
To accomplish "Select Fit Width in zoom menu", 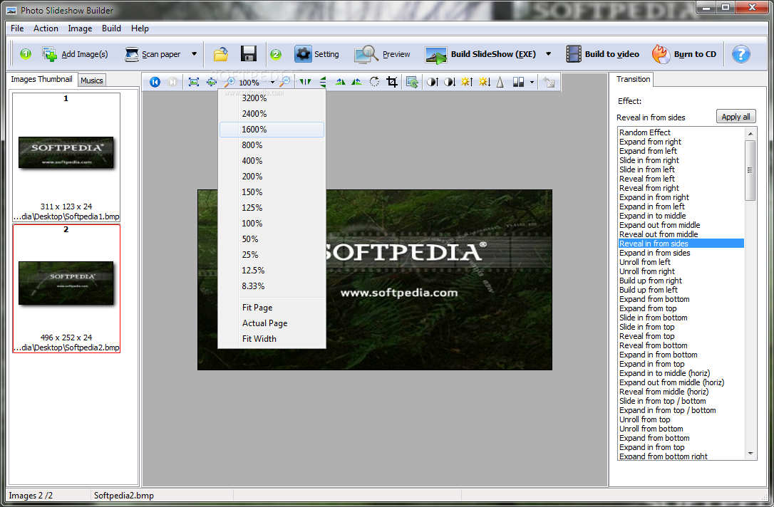I will (272, 338).
